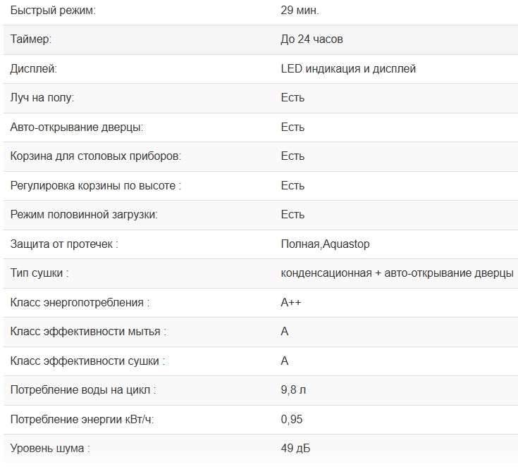
Task: Click 'Режим половинной загрузки:' label
Action: [84, 215]
